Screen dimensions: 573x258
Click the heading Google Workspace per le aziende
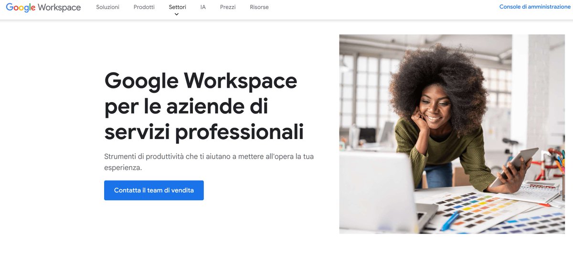click(204, 106)
